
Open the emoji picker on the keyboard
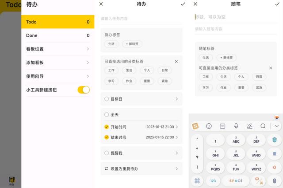[x=209, y=126]
